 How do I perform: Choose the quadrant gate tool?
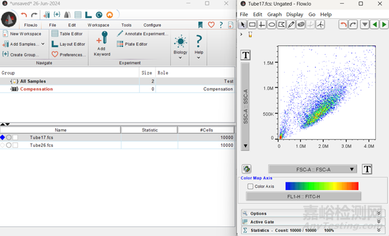[262, 25]
